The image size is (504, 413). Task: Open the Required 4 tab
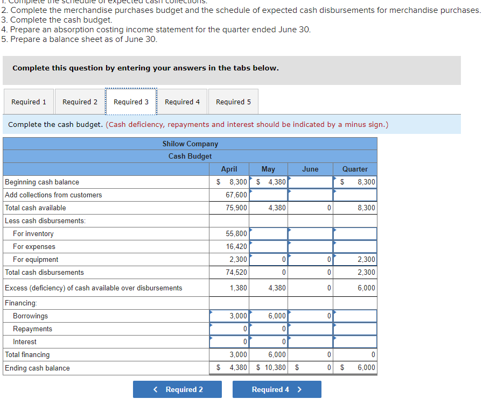click(183, 102)
